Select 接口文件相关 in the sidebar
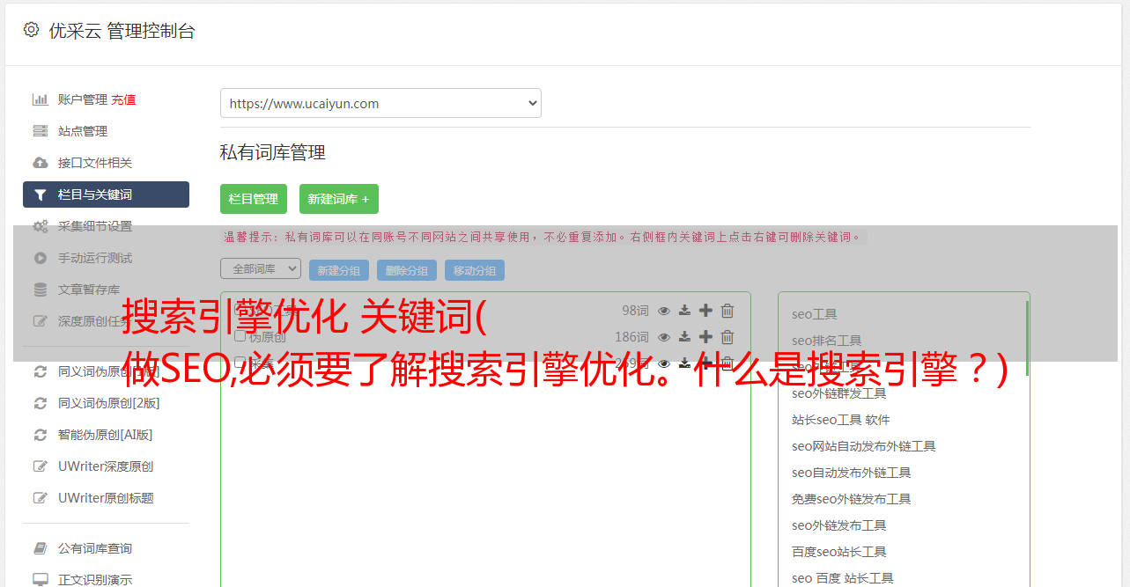 pyautogui.click(x=95, y=163)
